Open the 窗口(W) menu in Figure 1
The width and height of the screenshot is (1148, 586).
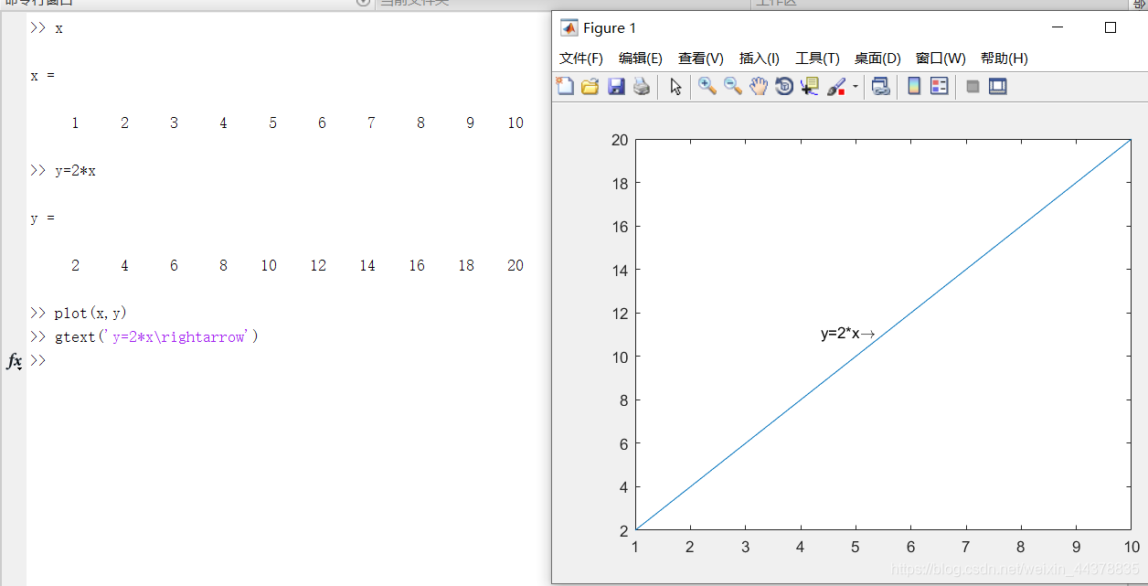[x=941, y=59]
